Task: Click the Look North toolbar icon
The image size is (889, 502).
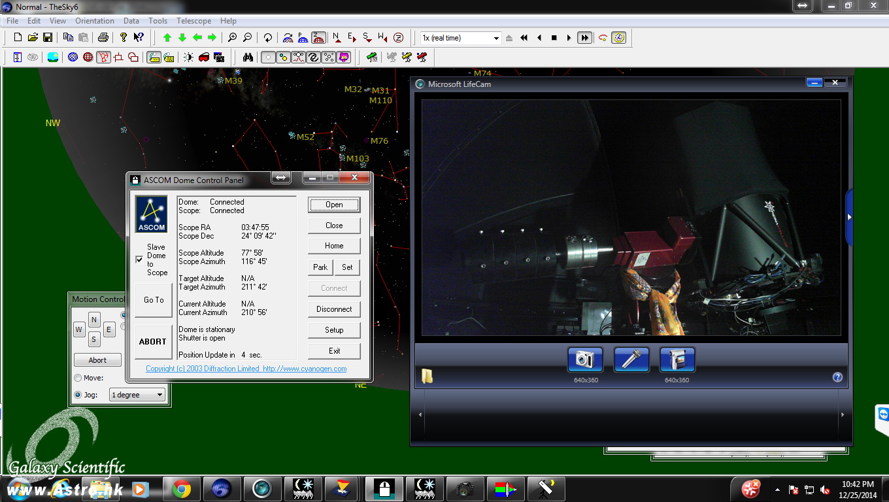Action: click(337, 38)
